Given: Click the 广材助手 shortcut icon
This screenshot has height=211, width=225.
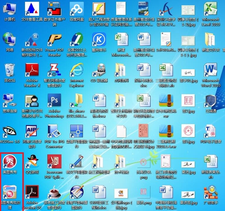Looking at the screenshot, I should pyautogui.click(x=211, y=192).
